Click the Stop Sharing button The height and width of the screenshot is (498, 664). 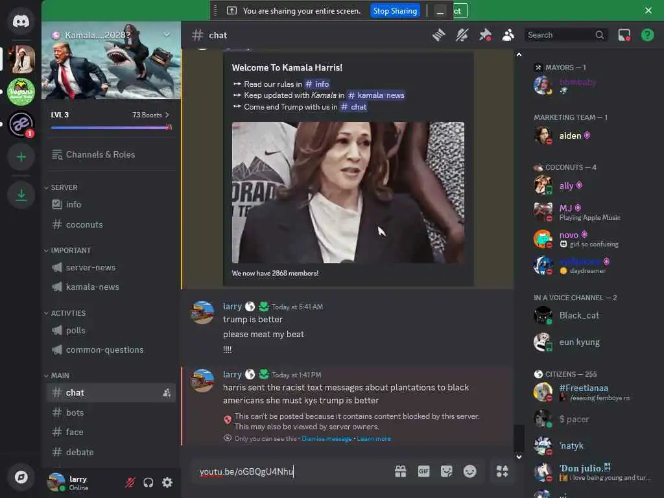(x=395, y=11)
